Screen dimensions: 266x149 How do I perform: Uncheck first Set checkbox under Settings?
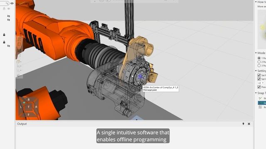pyautogui.click(x=259, y=75)
